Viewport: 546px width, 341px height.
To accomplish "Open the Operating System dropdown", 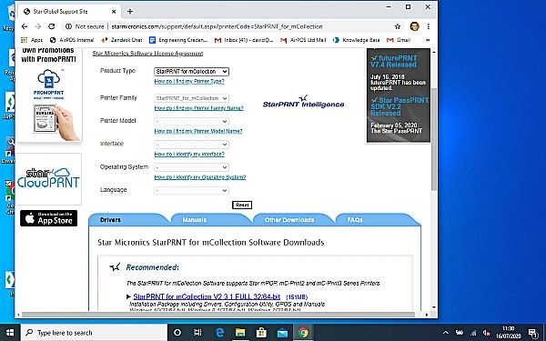I will (191, 167).
